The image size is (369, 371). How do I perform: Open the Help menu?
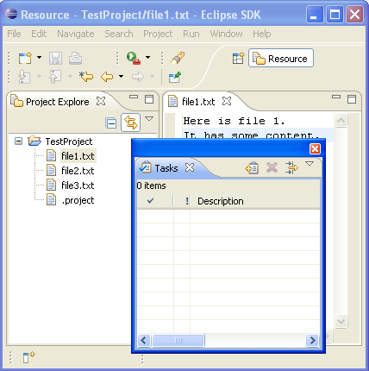point(262,34)
